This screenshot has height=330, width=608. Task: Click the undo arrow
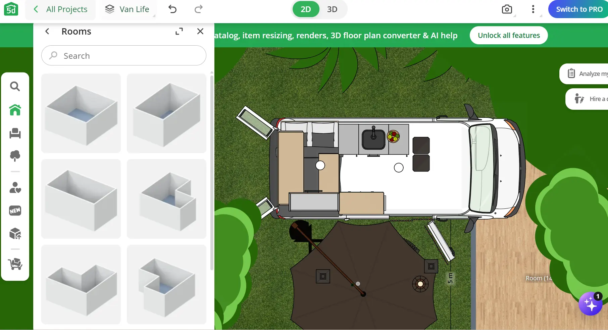point(172,9)
